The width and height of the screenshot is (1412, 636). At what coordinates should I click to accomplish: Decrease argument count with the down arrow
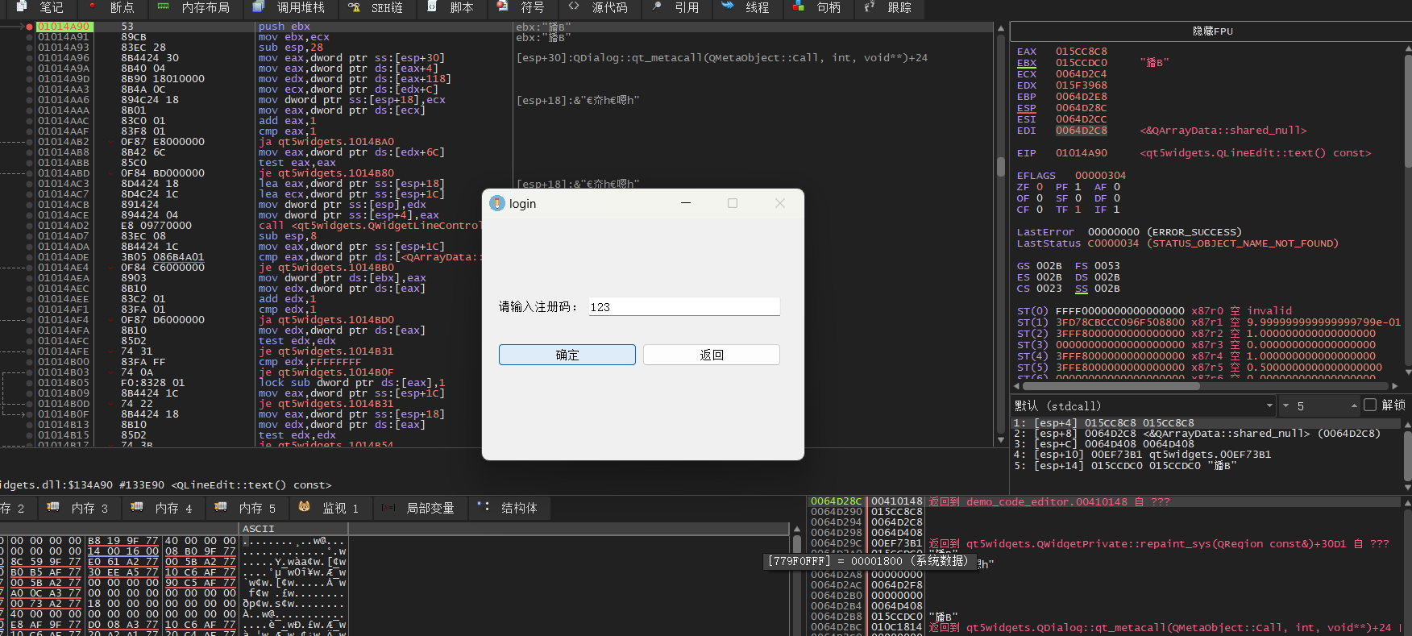click(1286, 405)
